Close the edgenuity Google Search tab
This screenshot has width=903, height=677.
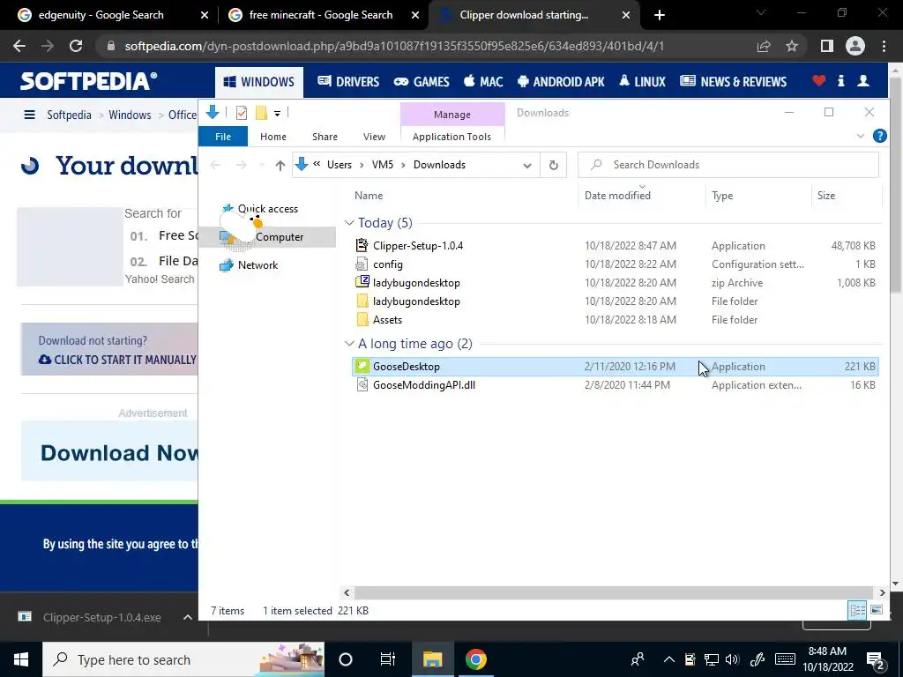tap(205, 15)
